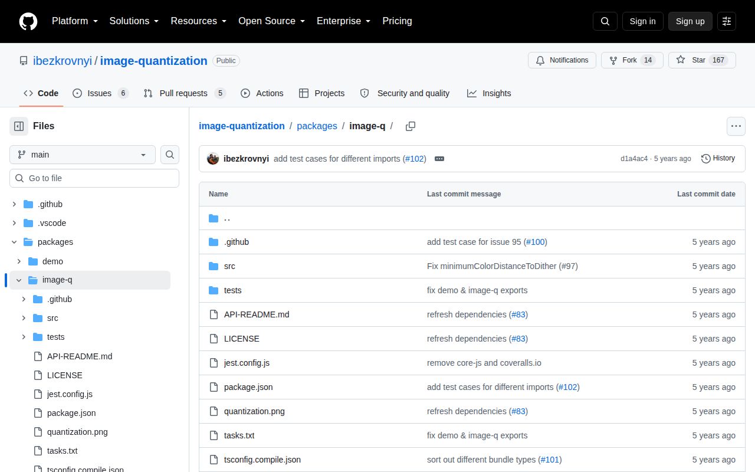Open the search magnifier in header

point(605,21)
